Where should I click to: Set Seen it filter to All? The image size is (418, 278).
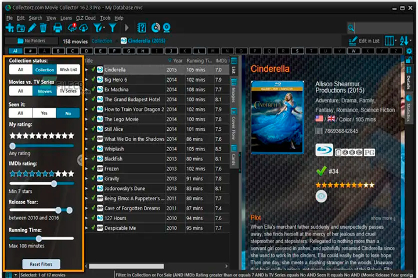(x=20, y=113)
